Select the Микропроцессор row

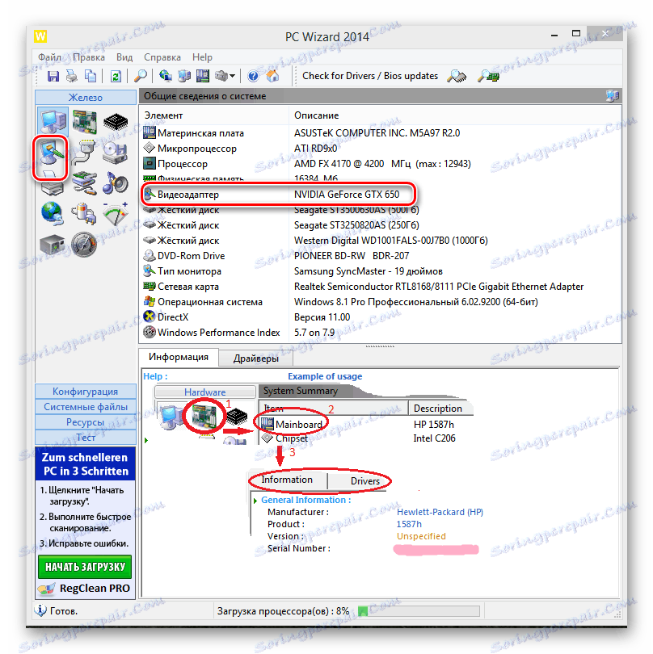380,149
